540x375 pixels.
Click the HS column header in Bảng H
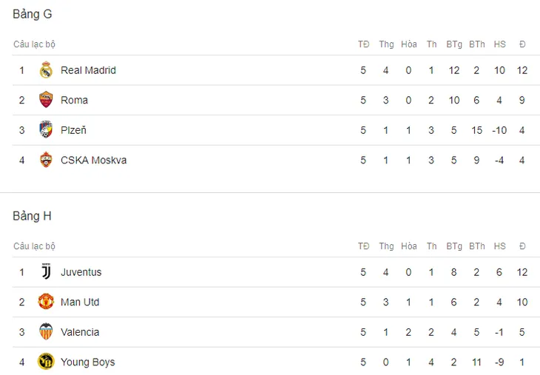pos(500,246)
